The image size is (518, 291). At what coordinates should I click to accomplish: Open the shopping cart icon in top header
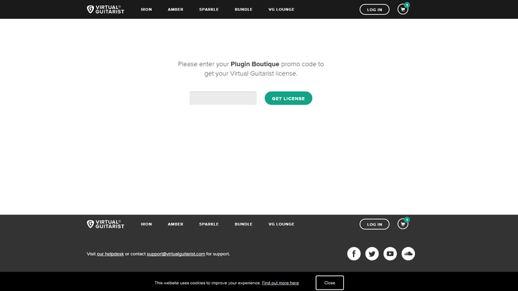point(403,9)
